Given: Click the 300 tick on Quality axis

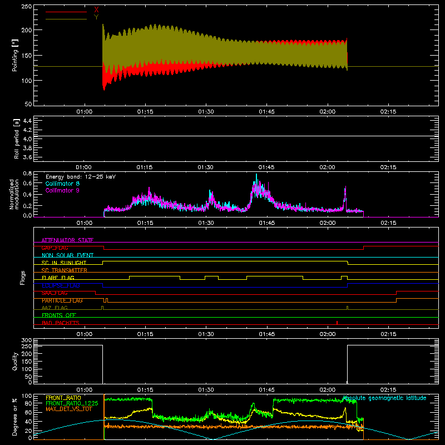Looking at the screenshot, I should pyautogui.click(x=27, y=340).
